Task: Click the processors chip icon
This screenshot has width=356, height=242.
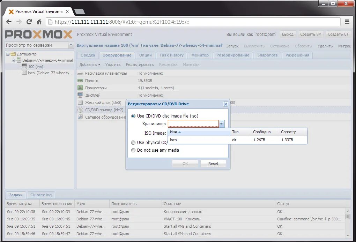Action: click(80, 88)
